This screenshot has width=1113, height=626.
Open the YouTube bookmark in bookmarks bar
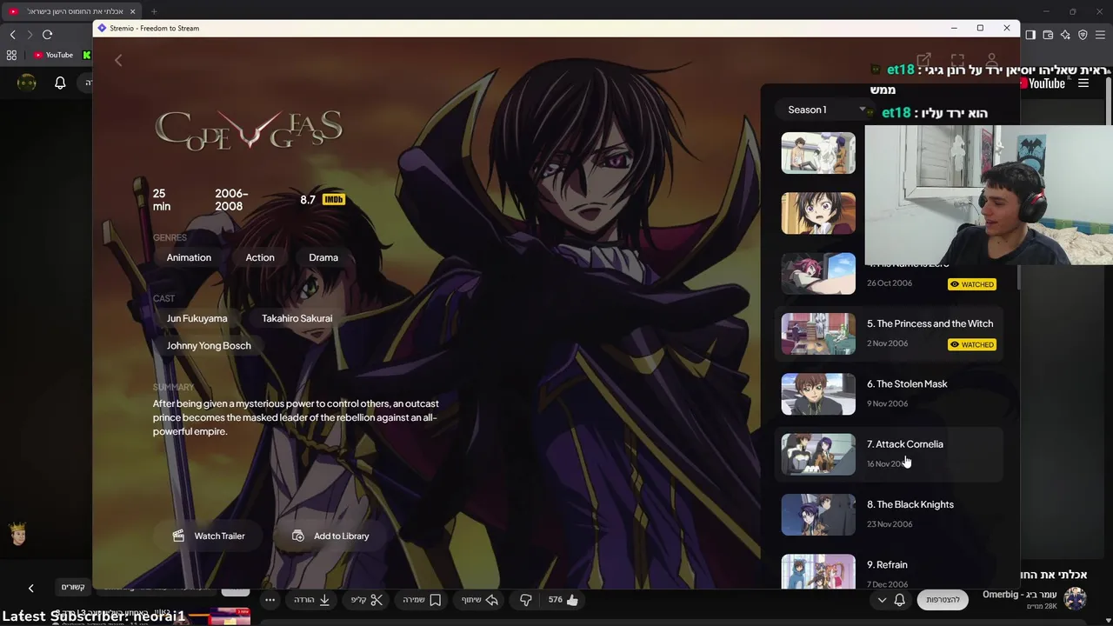point(53,55)
